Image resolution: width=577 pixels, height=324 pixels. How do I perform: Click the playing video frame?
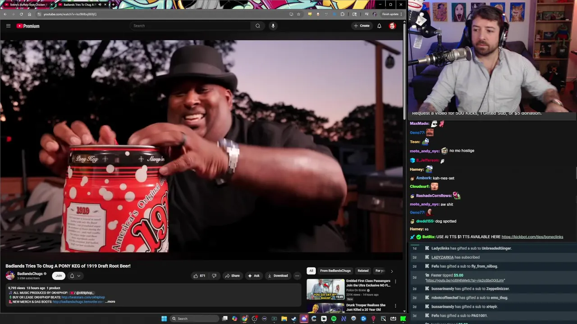click(x=201, y=146)
